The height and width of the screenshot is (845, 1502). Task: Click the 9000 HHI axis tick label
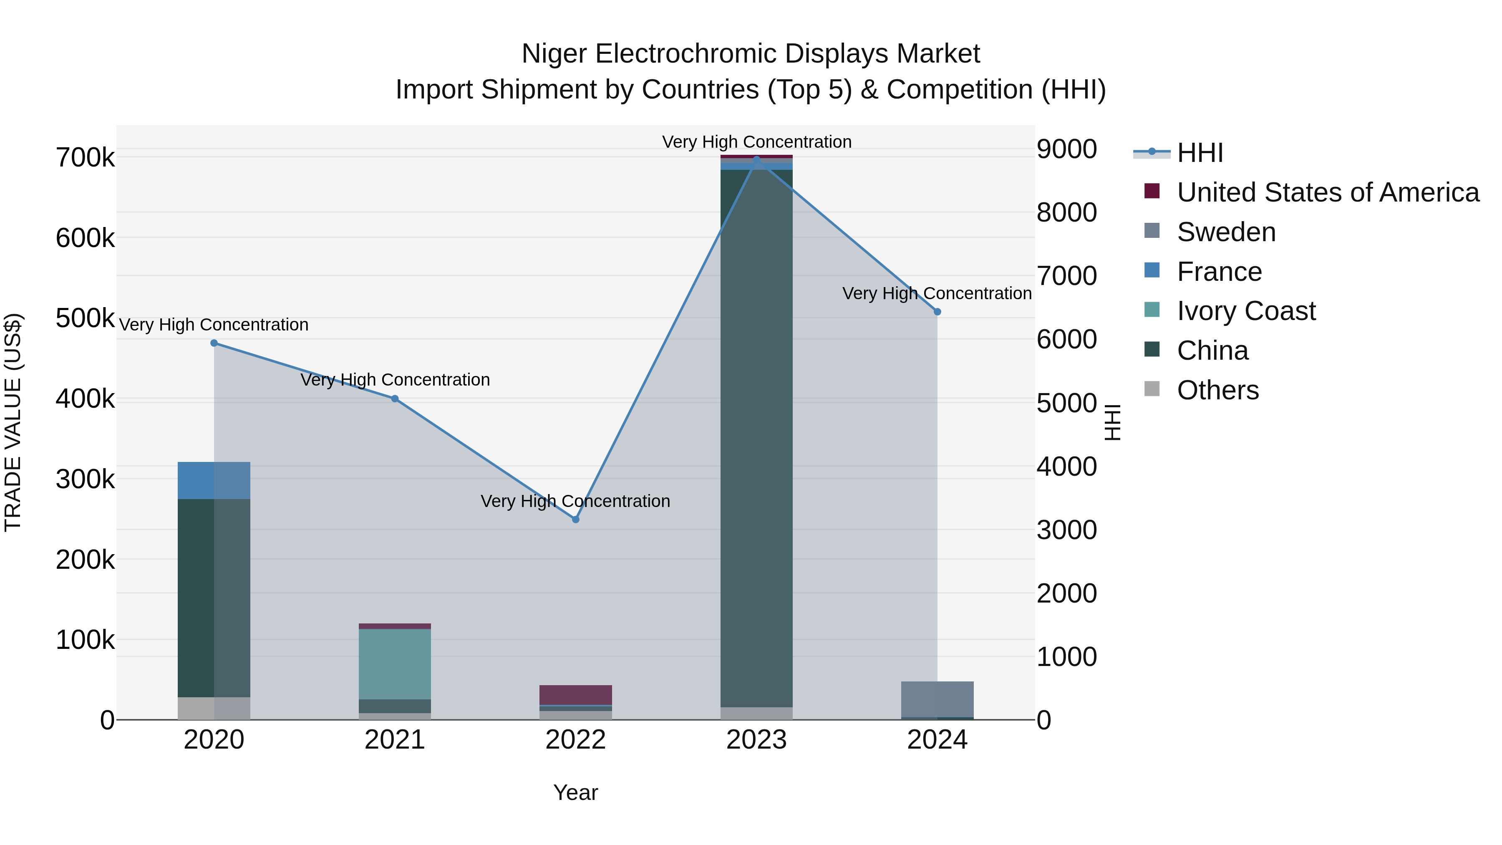[1067, 149]
